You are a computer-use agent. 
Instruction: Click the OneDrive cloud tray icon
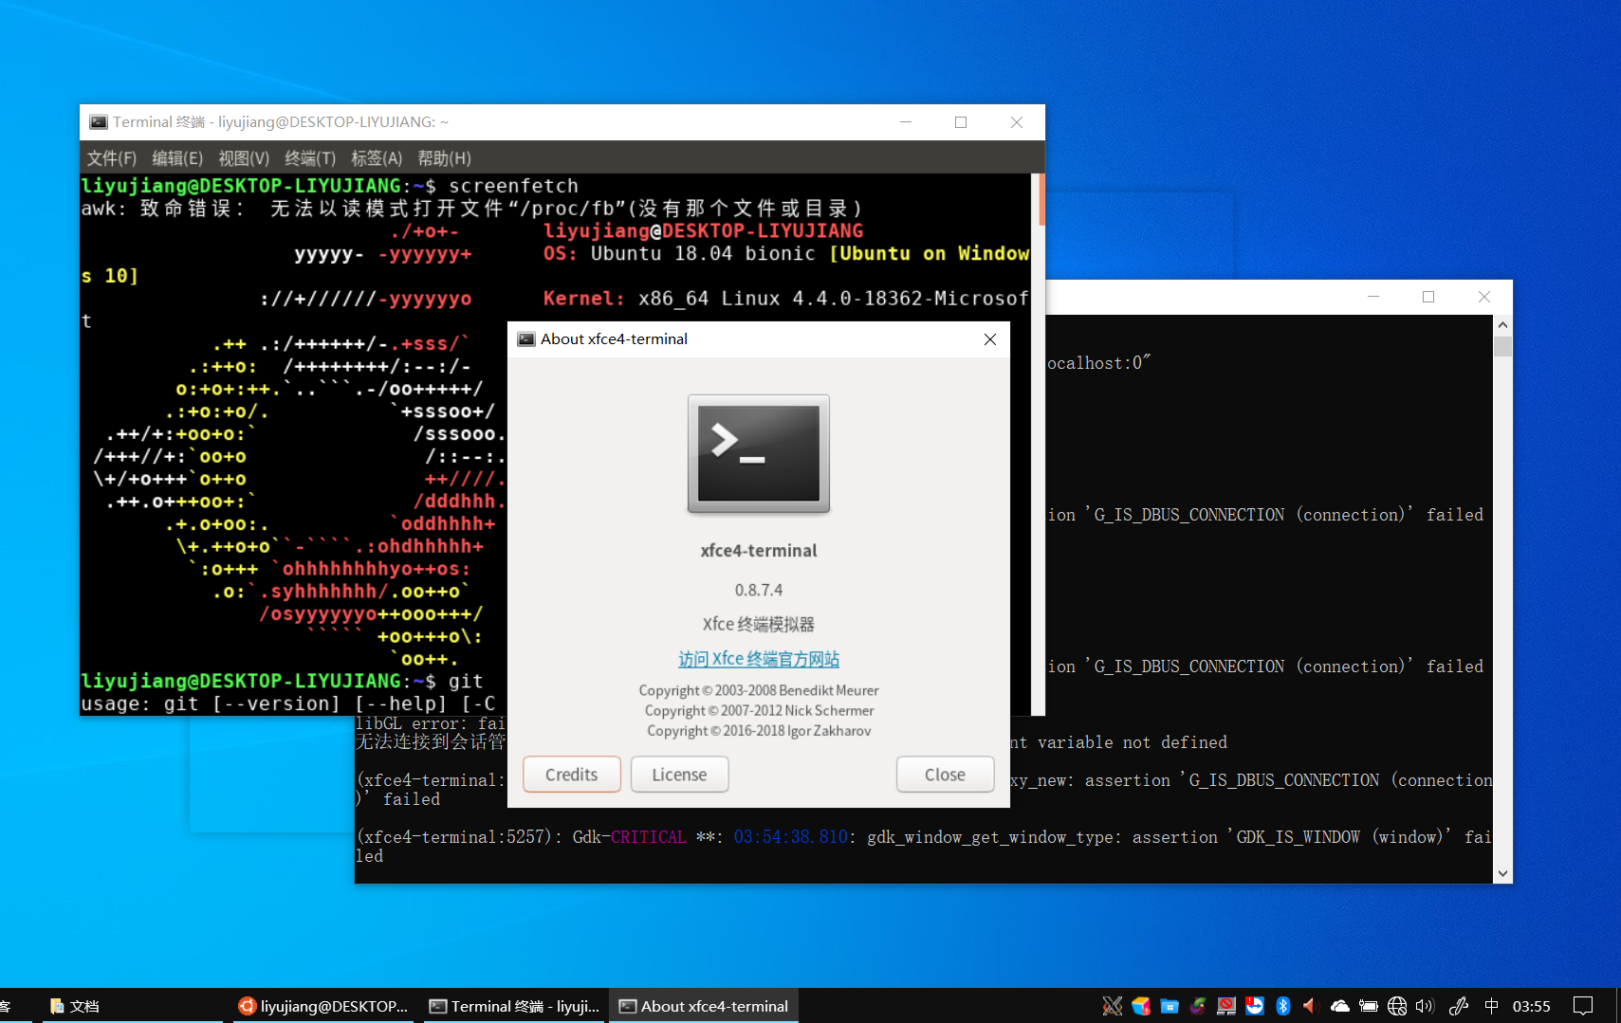[1339, 1006]
